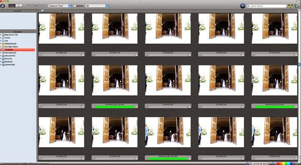
Task: Click the PERSONALES orange folder icon
Action: (x=3, y=44)
